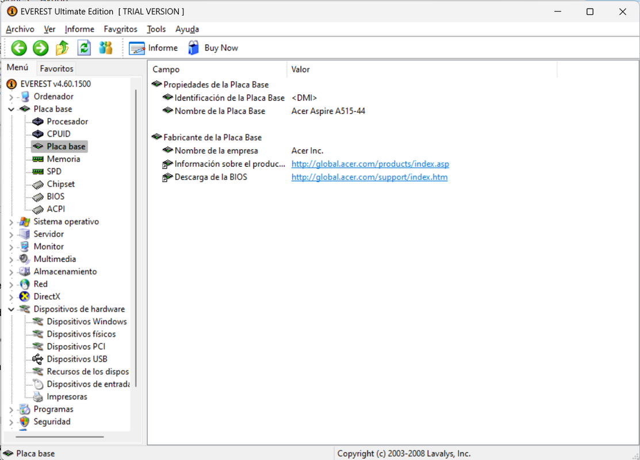
Task: Open the Favoritos menu in menu bar
Action: 120,29
